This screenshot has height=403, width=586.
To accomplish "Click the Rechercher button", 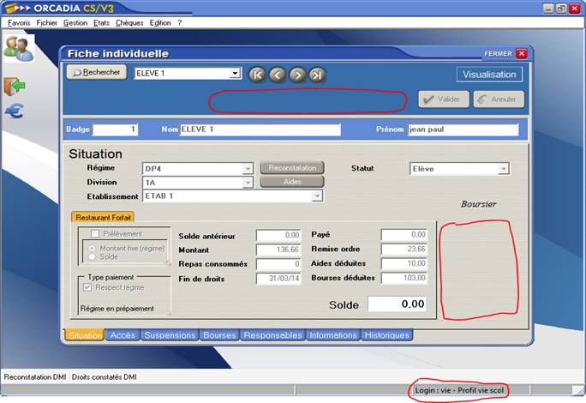I will pos(97,73).
